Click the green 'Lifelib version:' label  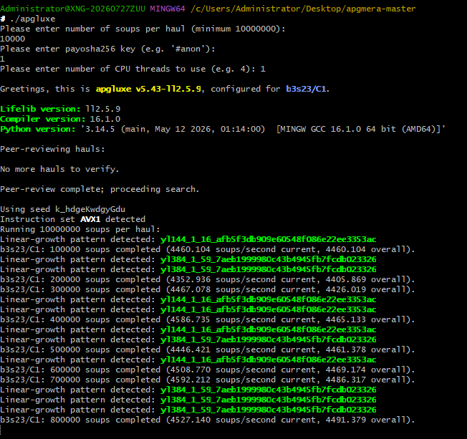tap(40, 109)
